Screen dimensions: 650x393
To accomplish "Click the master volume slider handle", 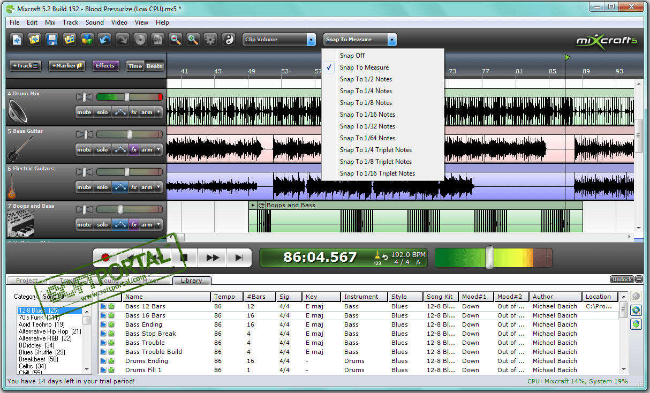I will 489,258.
